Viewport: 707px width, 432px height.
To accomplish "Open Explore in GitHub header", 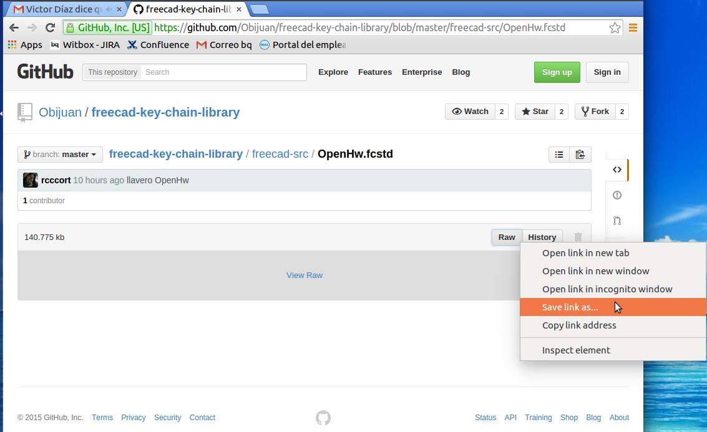I will point(333,72).
